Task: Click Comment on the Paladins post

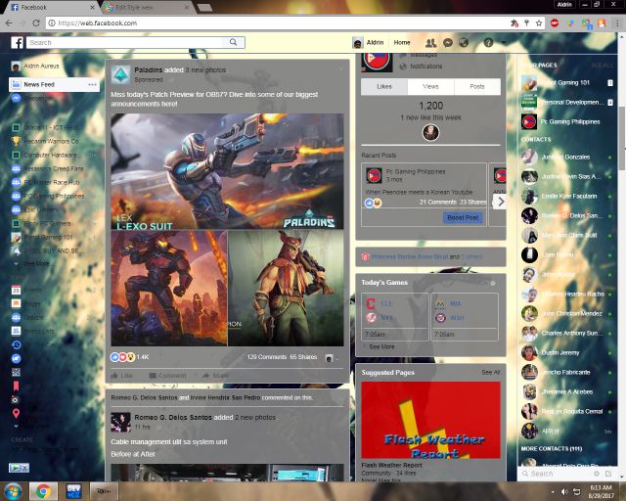Action: [167, 376]
